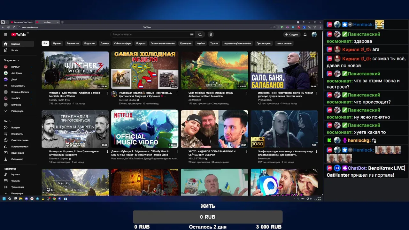Open История in the sidebar
Viewport: 409px width, 230px height.
click(x=18, y=128)
